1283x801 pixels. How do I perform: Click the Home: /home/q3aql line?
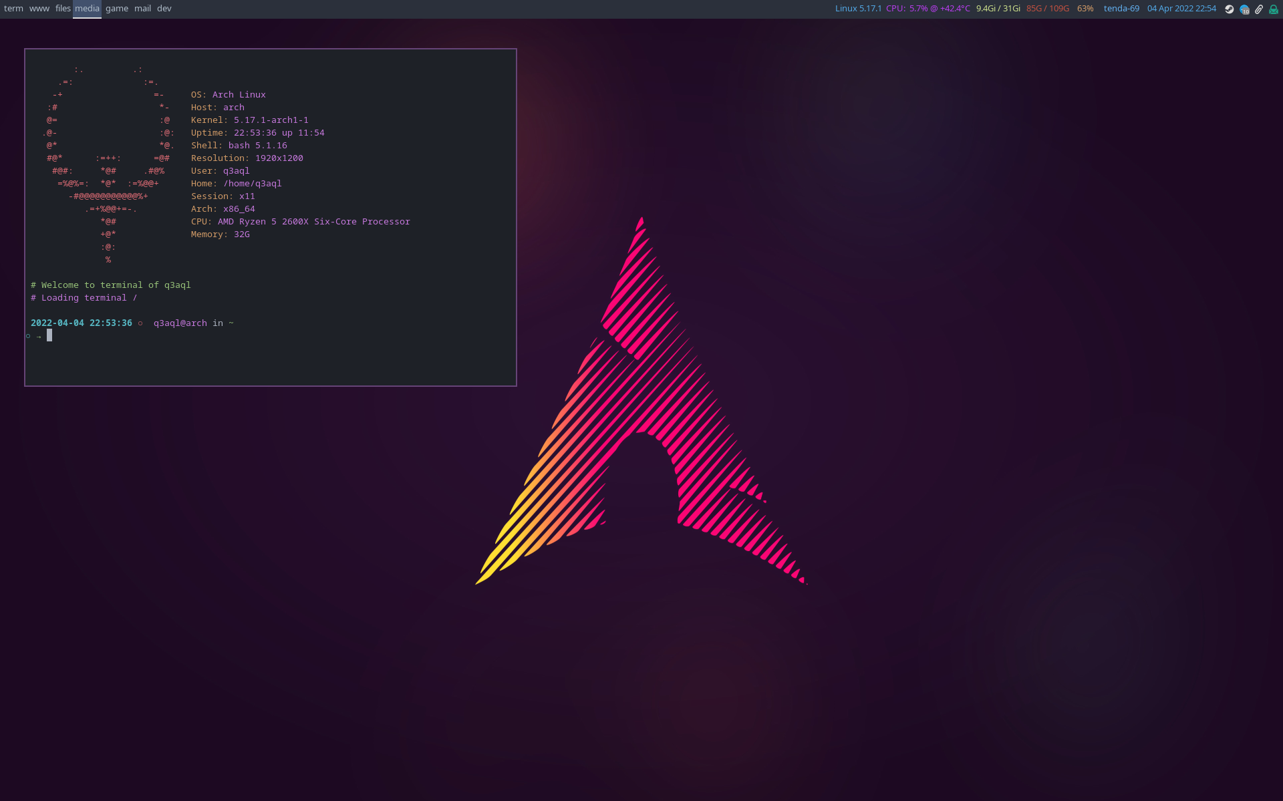237,184
